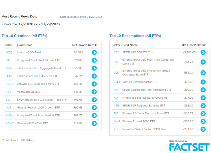
Task: Open the XLF ticker link
Action: click(x=116, y=98)
